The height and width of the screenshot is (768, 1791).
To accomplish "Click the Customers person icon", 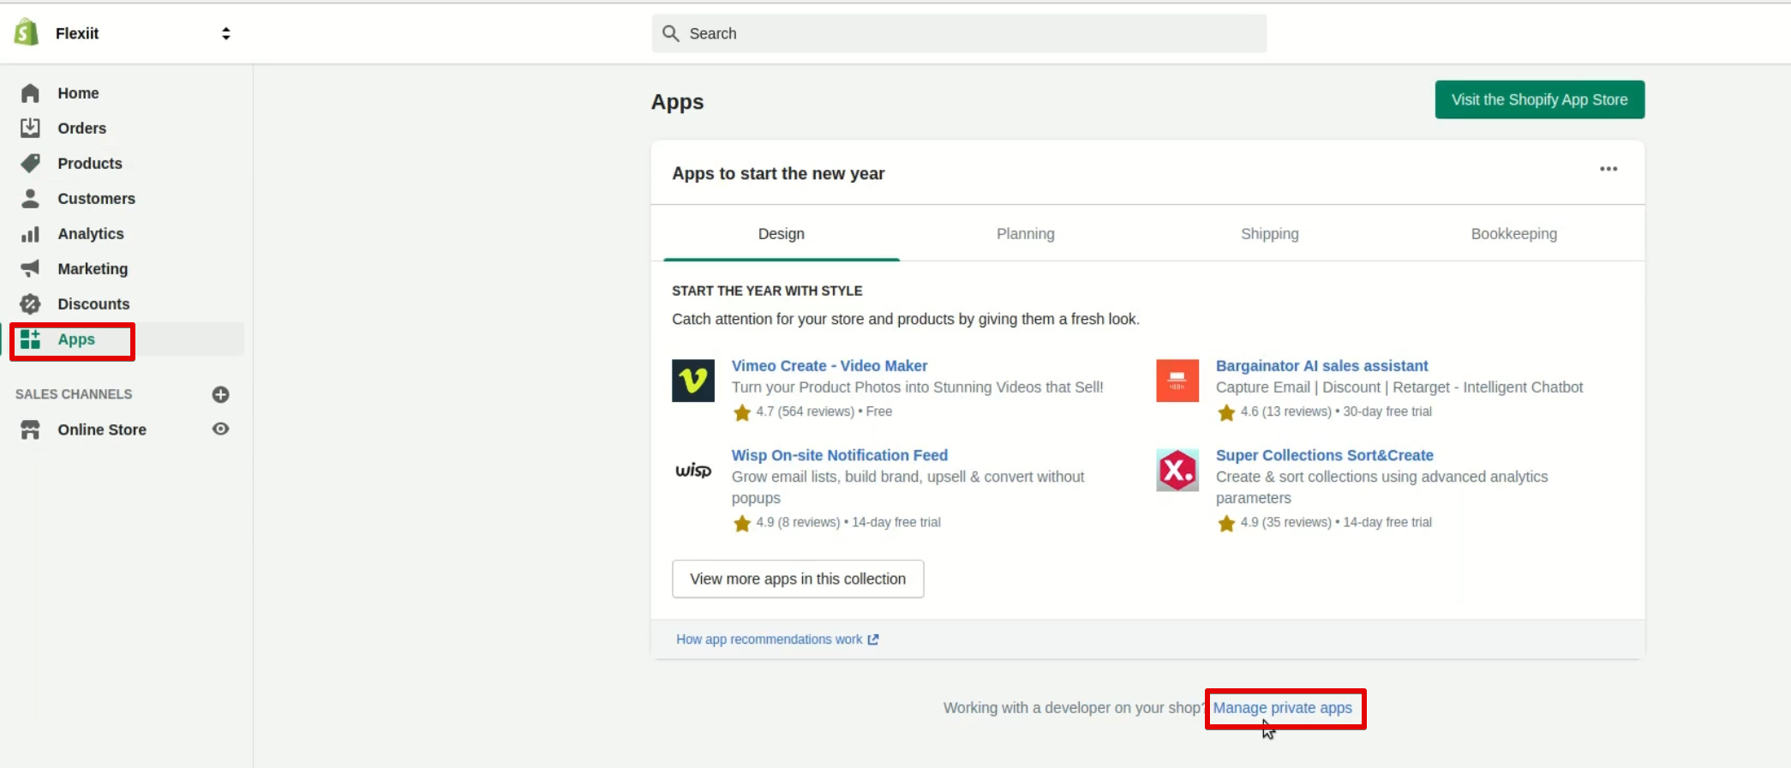I will point(30,198).
